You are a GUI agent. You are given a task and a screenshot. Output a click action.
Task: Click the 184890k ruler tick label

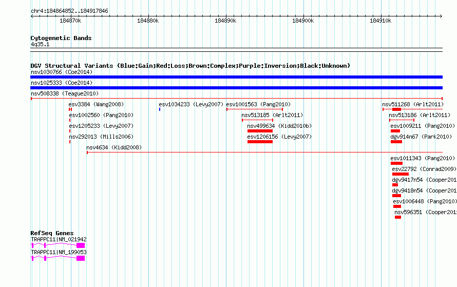pyautogui.click(x=225, y=21)
